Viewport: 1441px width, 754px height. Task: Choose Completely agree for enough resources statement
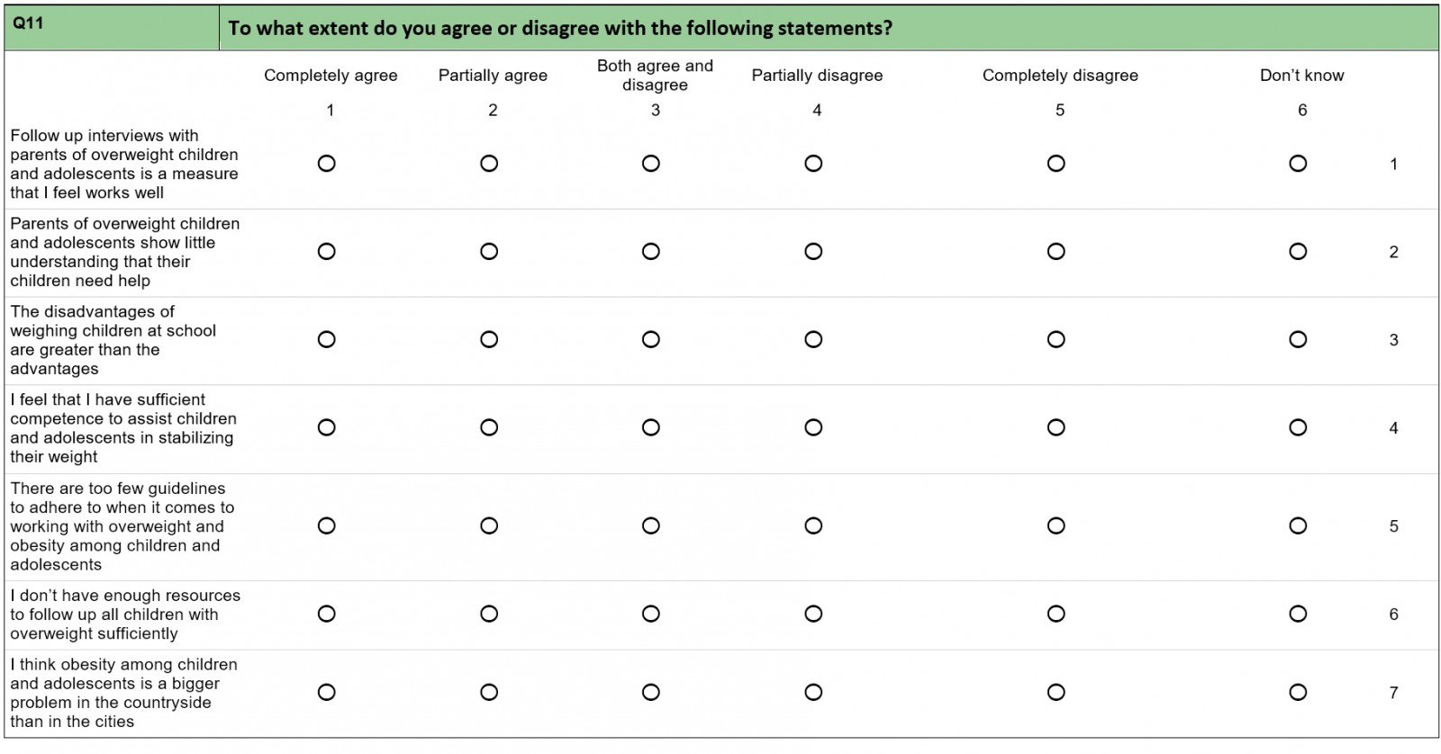pos(327,614)
